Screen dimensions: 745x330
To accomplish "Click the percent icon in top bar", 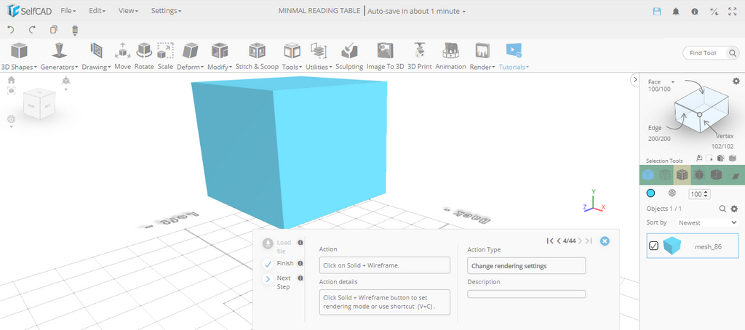I will tap(714, 12).
